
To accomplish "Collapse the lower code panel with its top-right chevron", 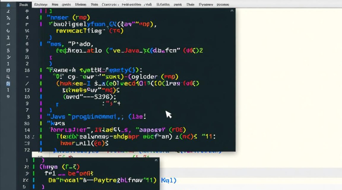I will [x=156, y=160].
